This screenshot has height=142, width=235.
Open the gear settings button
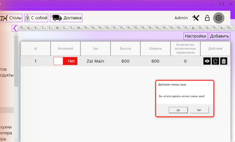click(219, 18)
